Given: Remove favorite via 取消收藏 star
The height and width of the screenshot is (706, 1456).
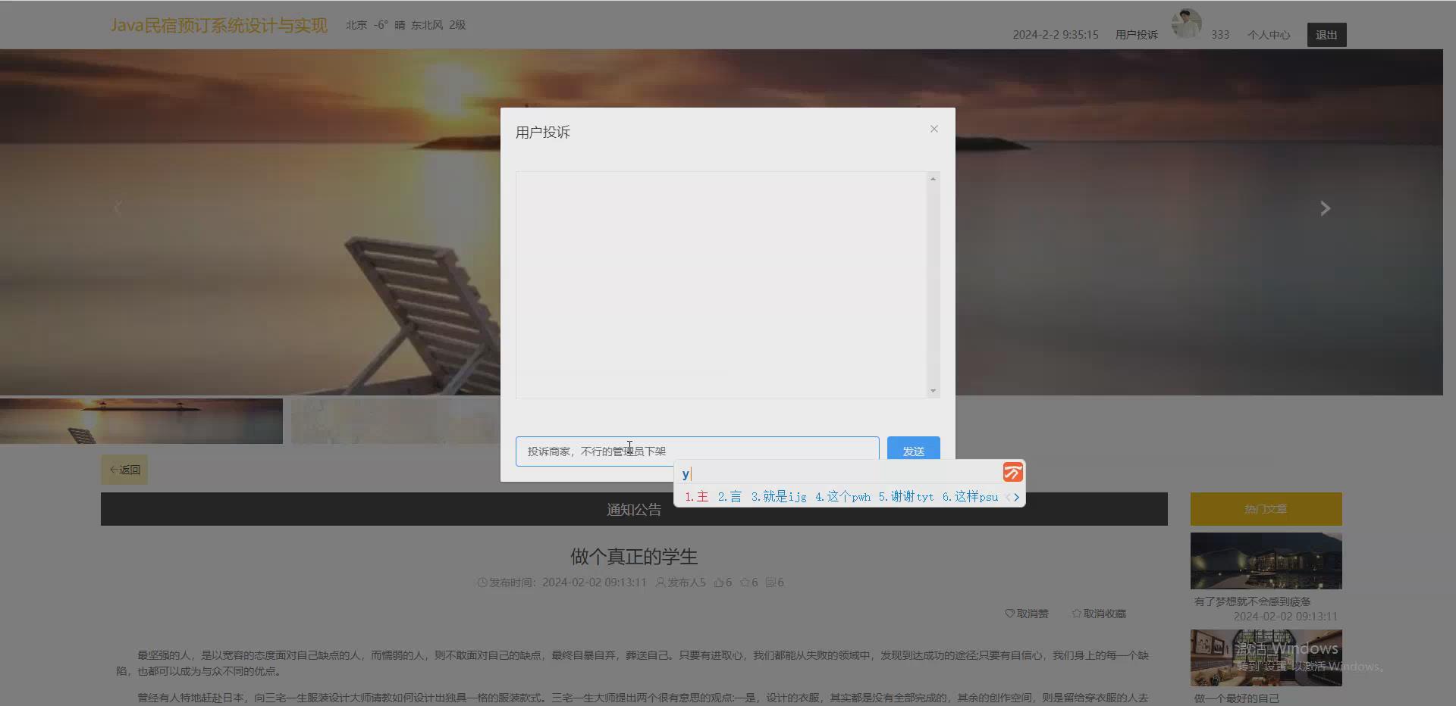Looking at the screenshot, I should pos(1098,614).
